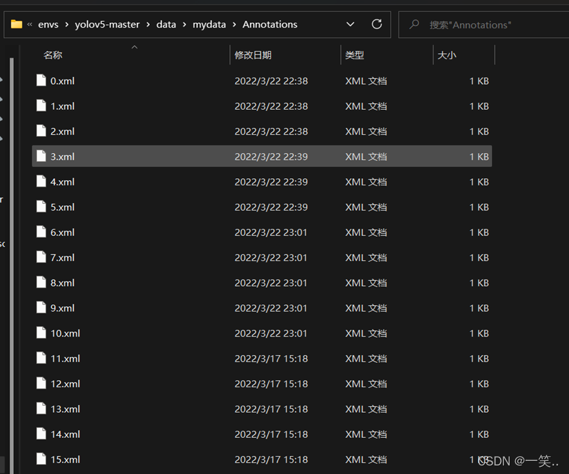Click file icon of 13.xml
This screenshot has width=569, height=474.
(x=41, y=409)
